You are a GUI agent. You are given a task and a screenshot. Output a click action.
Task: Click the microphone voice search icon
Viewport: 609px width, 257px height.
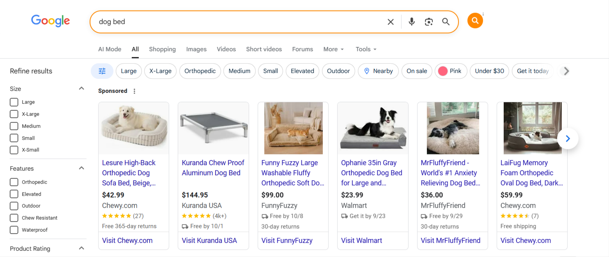pos(411,22)
